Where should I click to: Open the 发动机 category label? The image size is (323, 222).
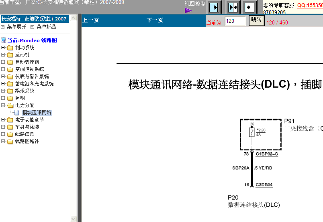[22, 55]
